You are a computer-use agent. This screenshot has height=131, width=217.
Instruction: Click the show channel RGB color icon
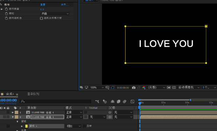144,88
